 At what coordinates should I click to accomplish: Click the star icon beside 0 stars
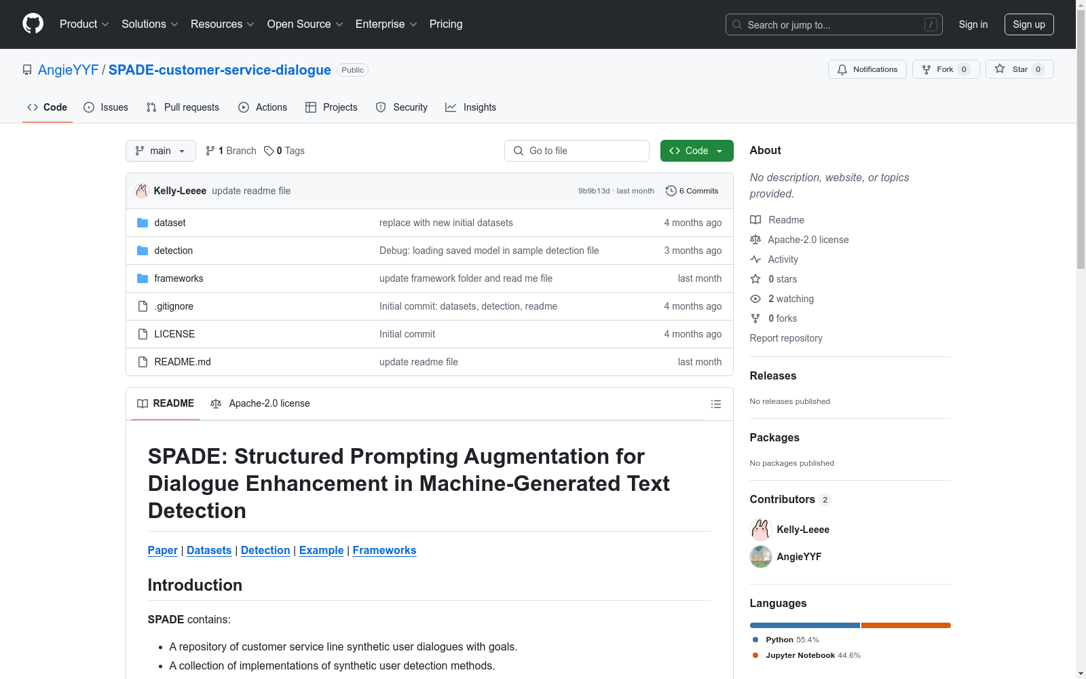(755, 279)
